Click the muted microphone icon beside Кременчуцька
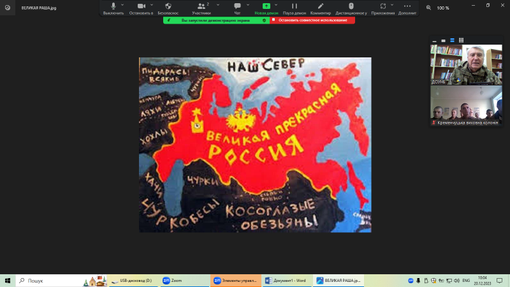510x287 pixels. point(433,122)
